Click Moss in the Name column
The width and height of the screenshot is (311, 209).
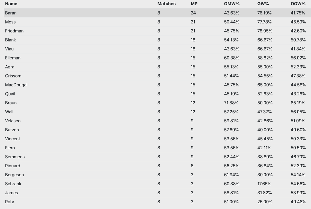10,22
